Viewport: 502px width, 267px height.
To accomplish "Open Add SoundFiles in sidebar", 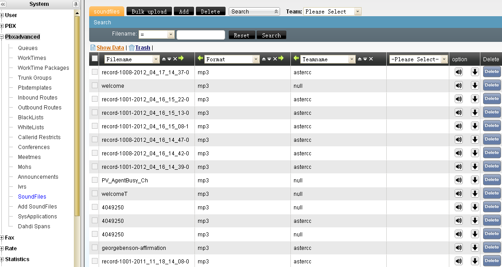I will (x=37, y=207).
